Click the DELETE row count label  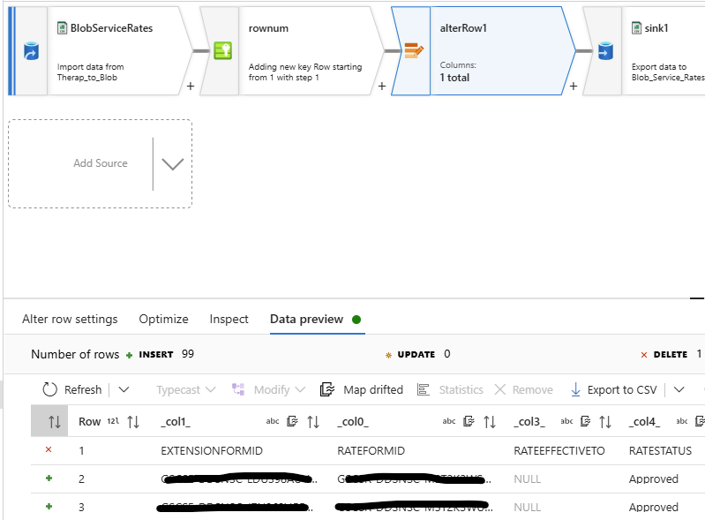tap(671, 354)
